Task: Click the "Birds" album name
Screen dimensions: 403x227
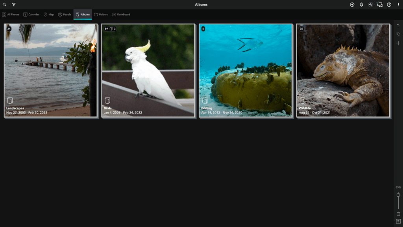Action: [x=108, y=108]
